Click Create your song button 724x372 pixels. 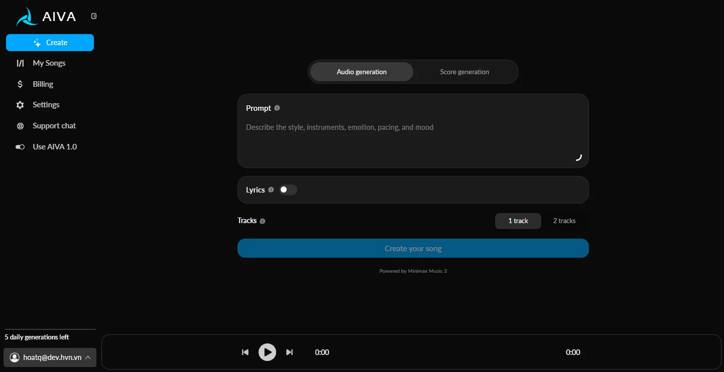click(413, 248)
